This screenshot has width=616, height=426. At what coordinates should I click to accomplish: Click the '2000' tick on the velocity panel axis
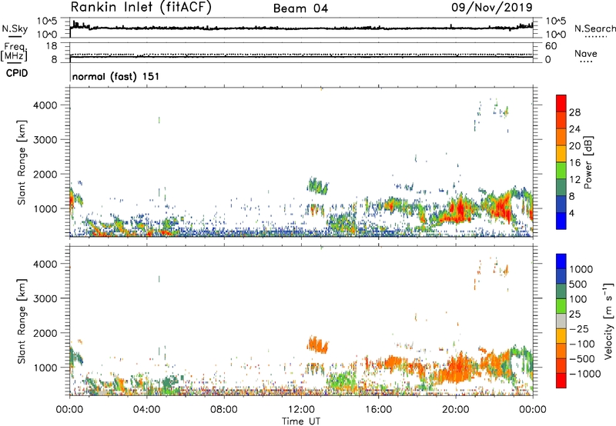pyautogui.click(x=45, y=333)
